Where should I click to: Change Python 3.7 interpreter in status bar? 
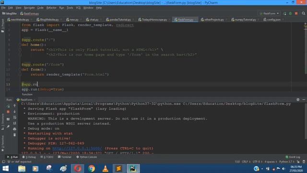click(x=286, y=161)
